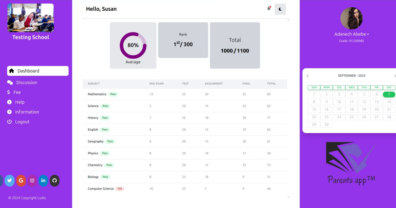The image size is (396, 208).
Task: Click the Biology subject name
Action: [93, 177]
